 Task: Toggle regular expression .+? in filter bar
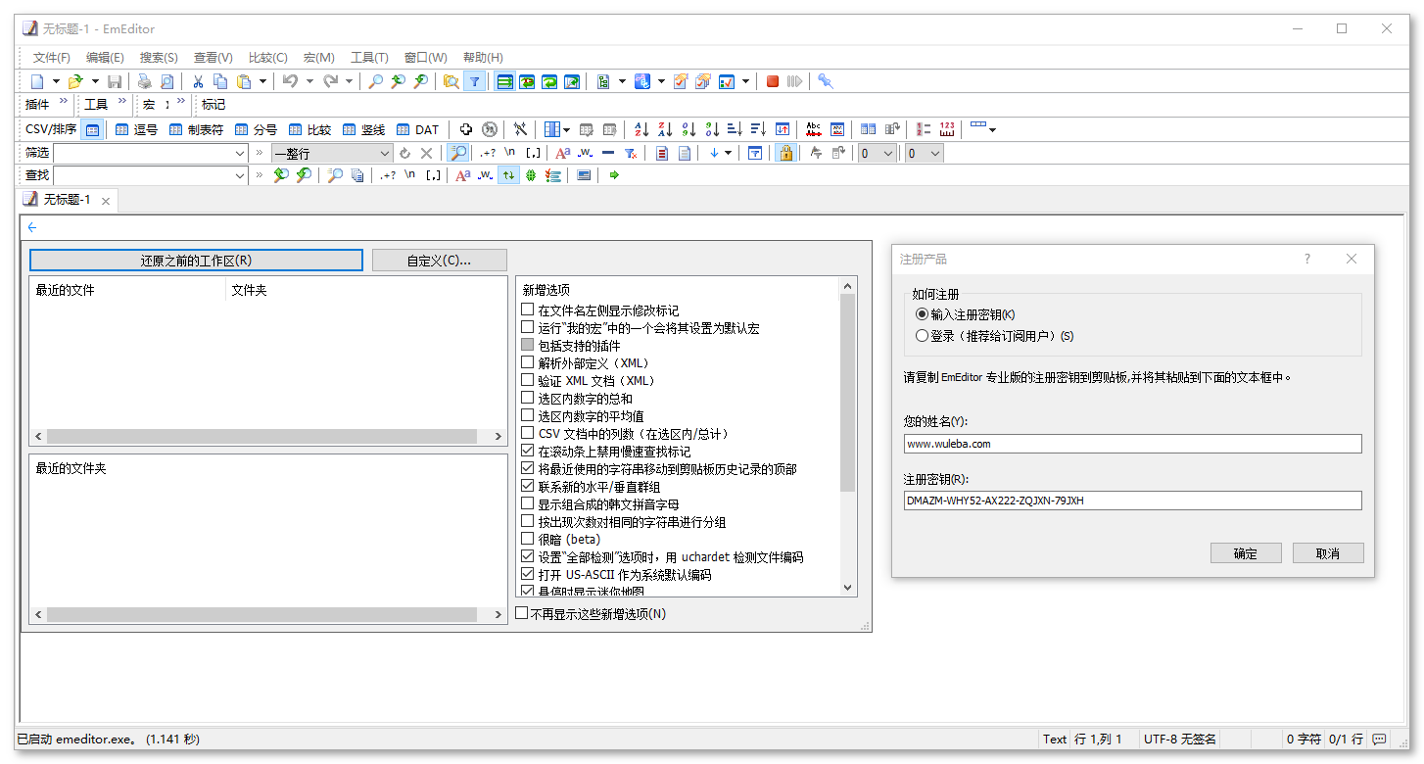(487, 153)
